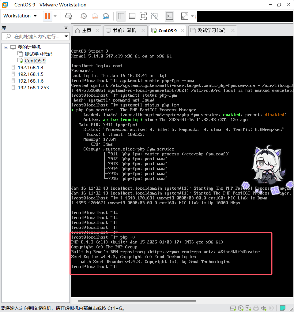Click the teal message log note icon
This screenshot has width=294, height=312.
click(283, 308)
